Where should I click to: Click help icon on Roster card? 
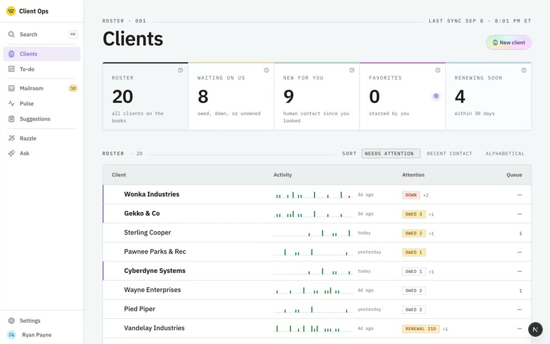click(x=180, y=70)
